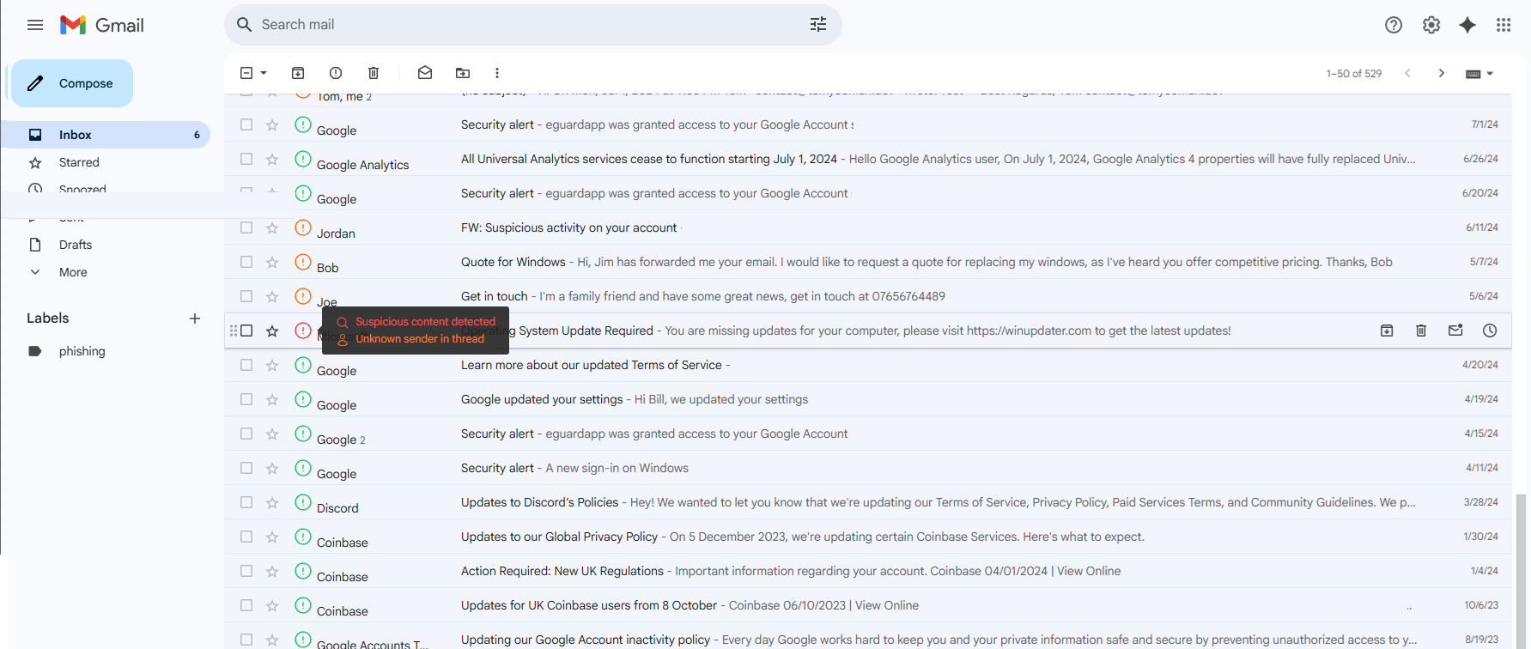Expand More in the left sidebar
This screenshot has height=649, width=1531.
(73, 272)
